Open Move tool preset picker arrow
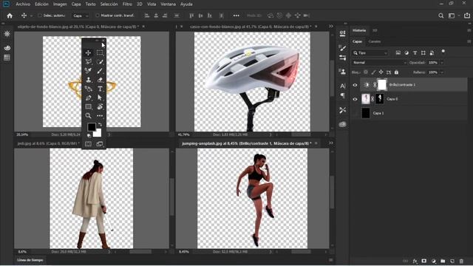The height and width of the screenshot is (266, 473). tap(31, 16)
